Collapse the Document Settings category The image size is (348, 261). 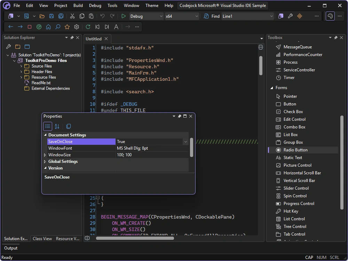tap(45, 135)
